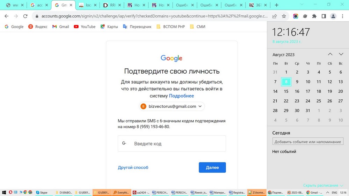This screenshot has width=349, height=196.
Task: Open the Registra Word document in taskbar
Action: point(237,193)
